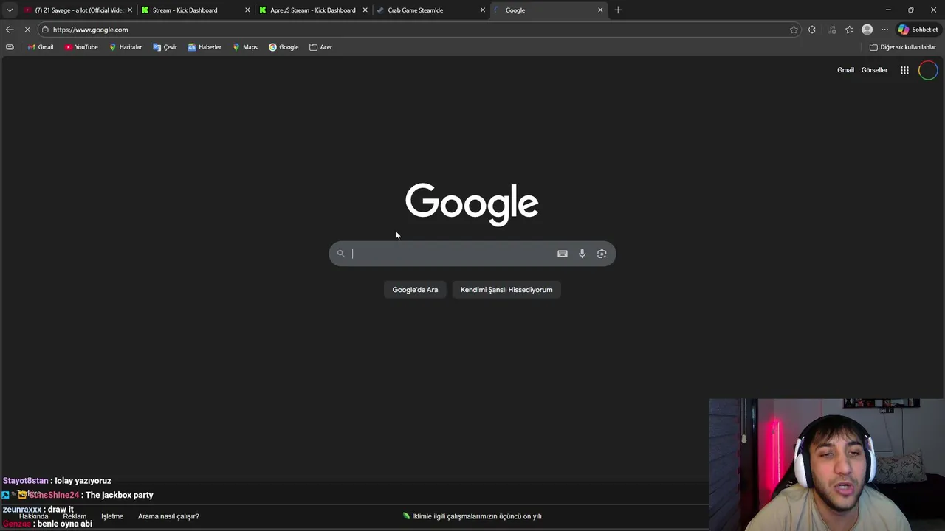Click the Reklam footer link
945x531 pixels.
tap(75, 516)
